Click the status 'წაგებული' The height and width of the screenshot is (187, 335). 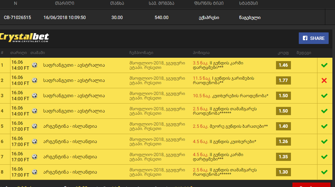[x=250, y=18]
